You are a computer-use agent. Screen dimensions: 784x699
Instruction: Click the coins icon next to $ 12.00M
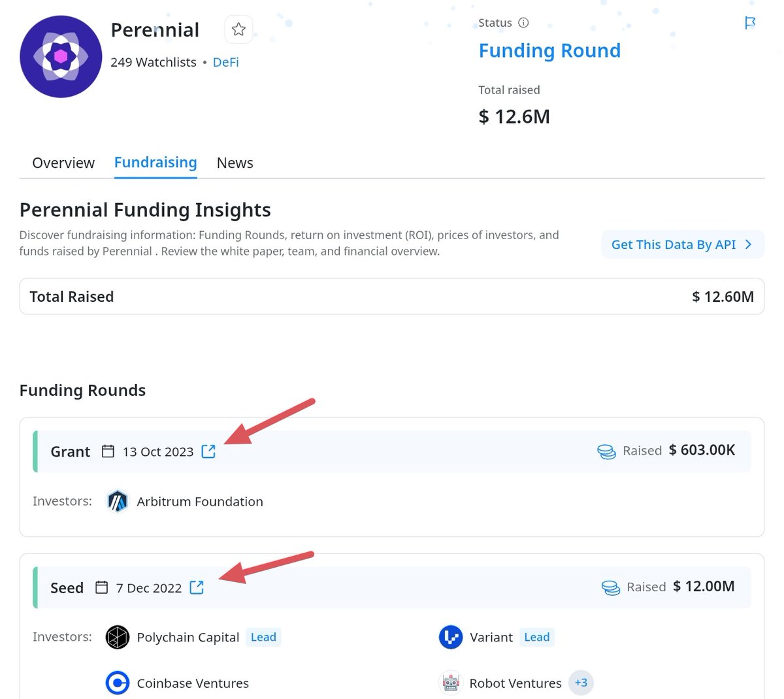[x=610, y=587]
